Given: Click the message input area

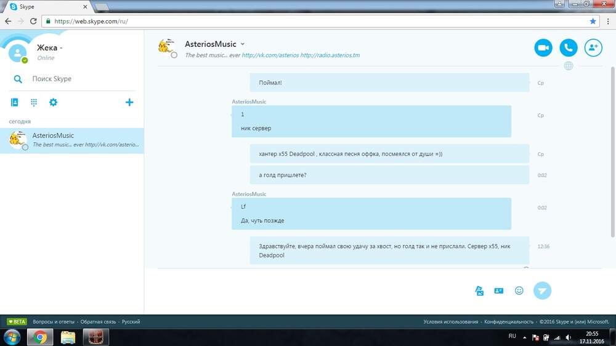Looking at the screenshot, I should (x=309, y=291).
